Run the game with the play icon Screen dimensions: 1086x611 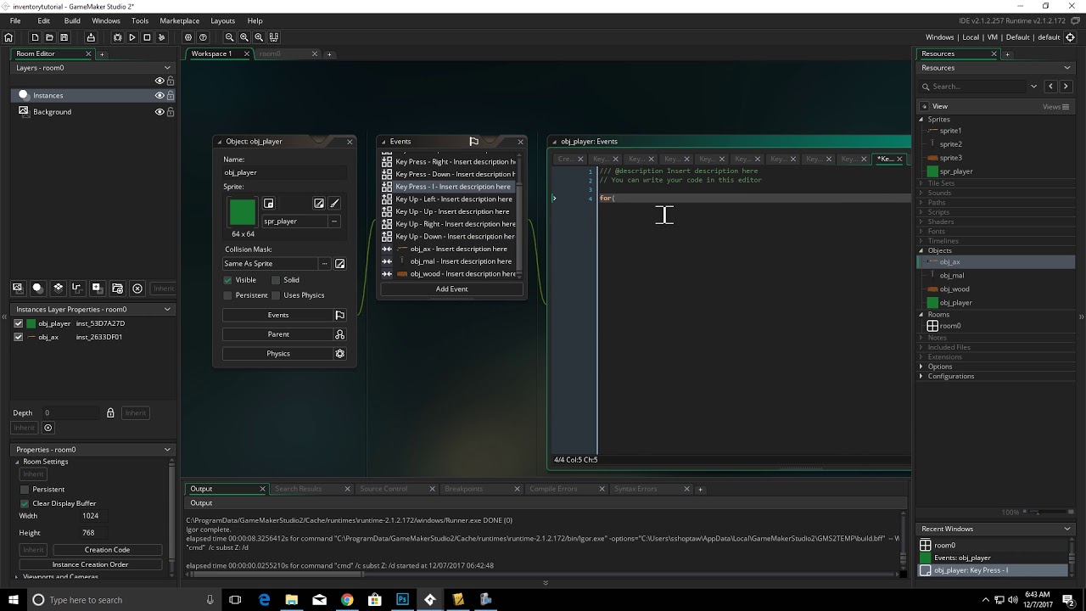(132, 37)
